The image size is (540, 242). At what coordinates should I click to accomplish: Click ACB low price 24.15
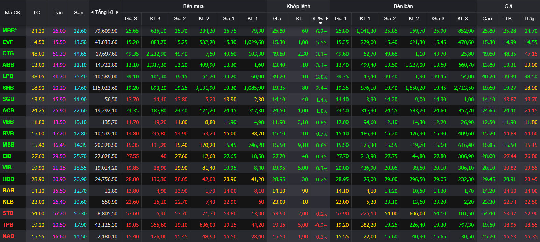pos(531,111)
